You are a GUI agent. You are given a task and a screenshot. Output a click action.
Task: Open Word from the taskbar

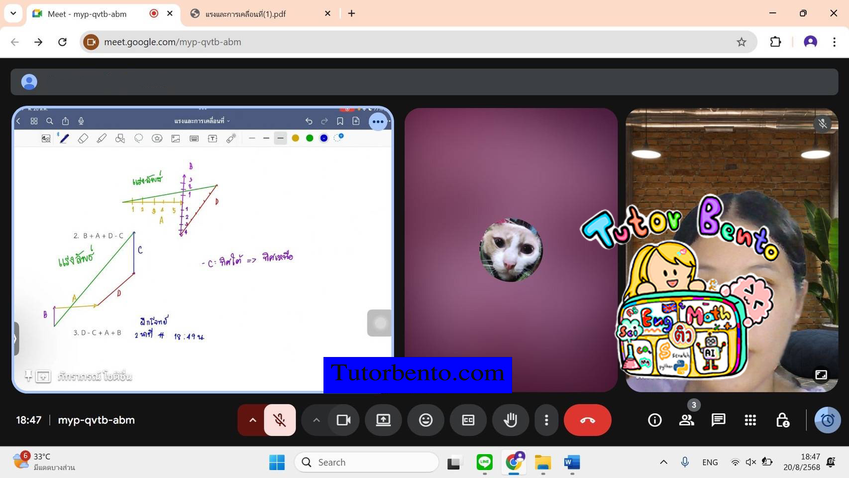pyautogui.click(x=572, y=462)
